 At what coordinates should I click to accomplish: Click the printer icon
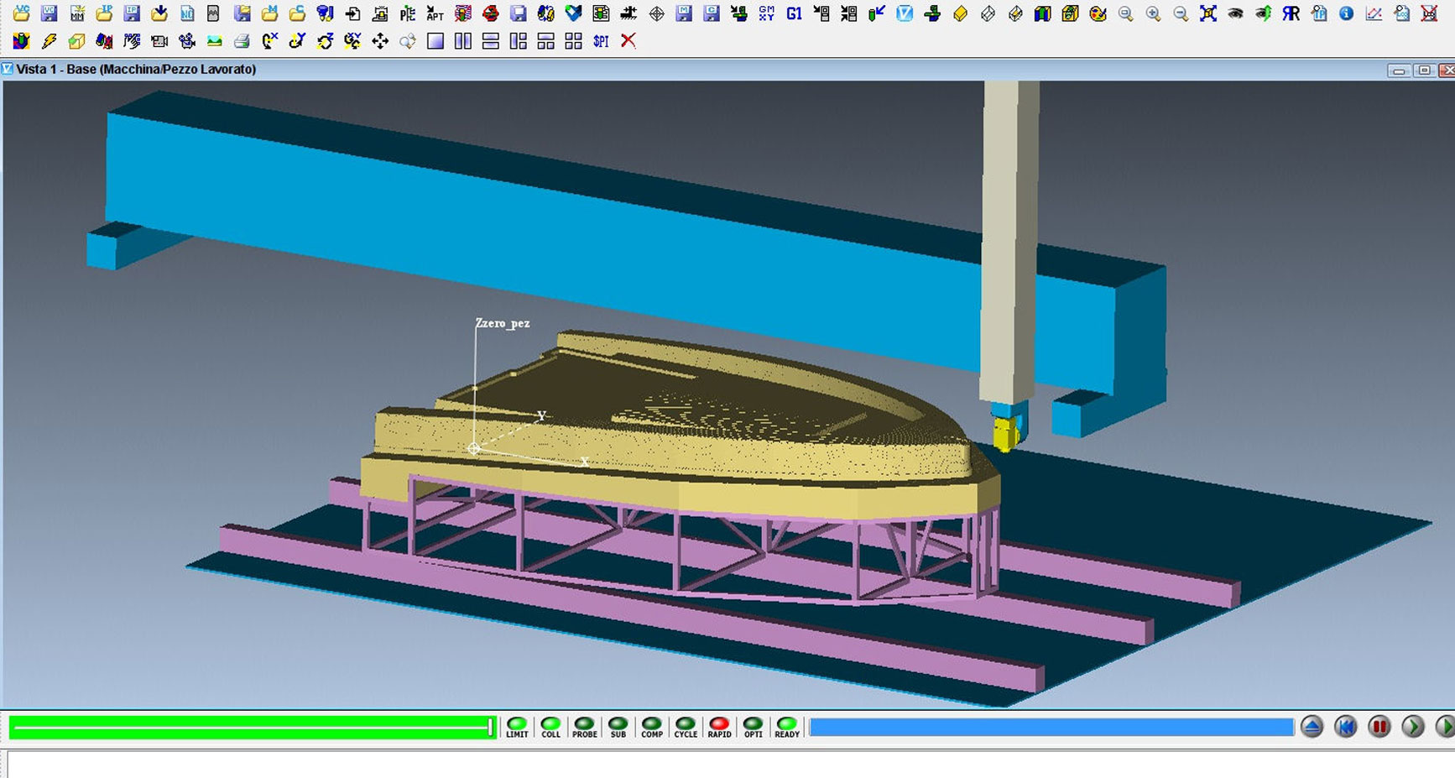tap(242, 41)
